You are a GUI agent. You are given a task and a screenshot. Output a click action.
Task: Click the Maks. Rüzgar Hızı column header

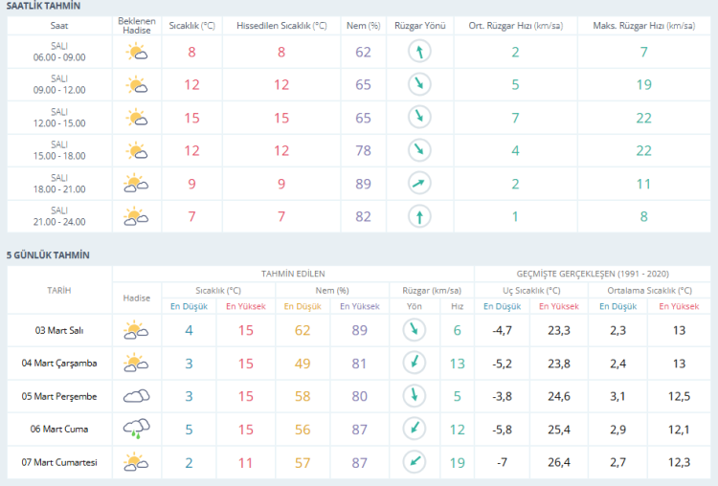pyautogui.click(x=643, y=21)
